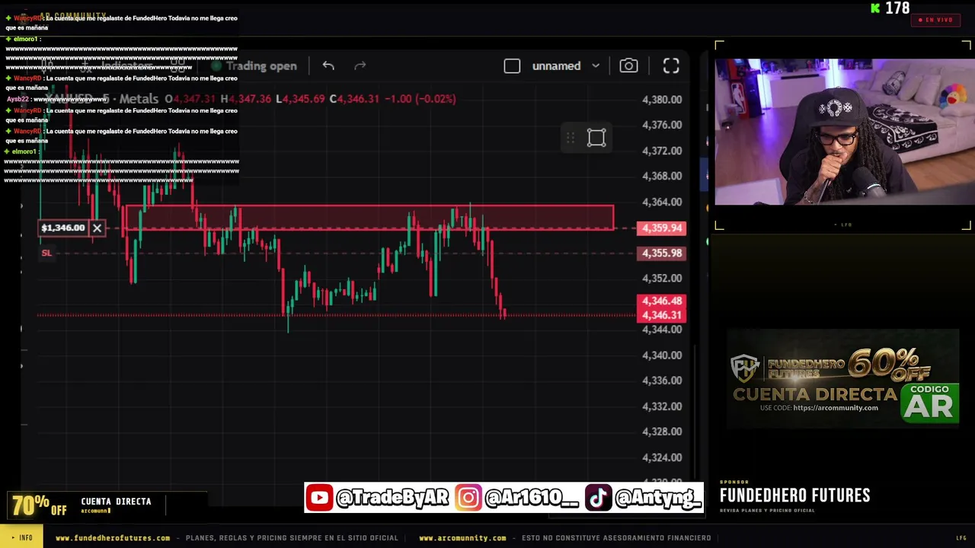Select the $1,346.00 position label
The width and height of the screenshot is (975, 548).
click(x=63, y=228)
